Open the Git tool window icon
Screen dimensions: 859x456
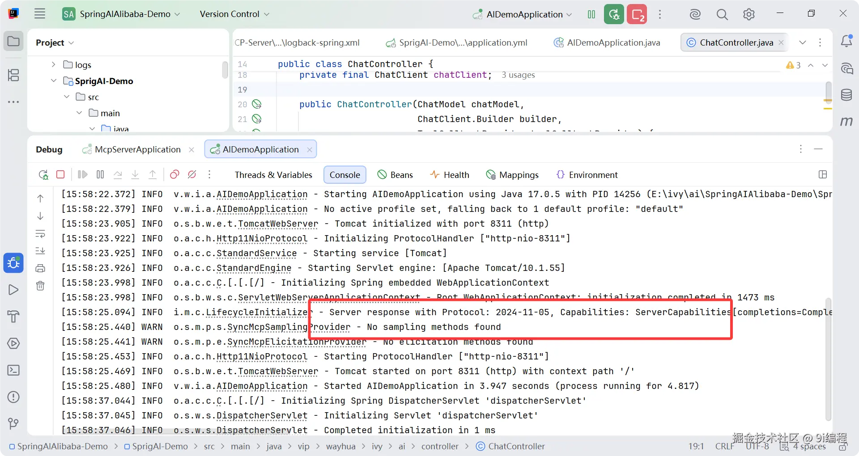[x=13, y=423]
